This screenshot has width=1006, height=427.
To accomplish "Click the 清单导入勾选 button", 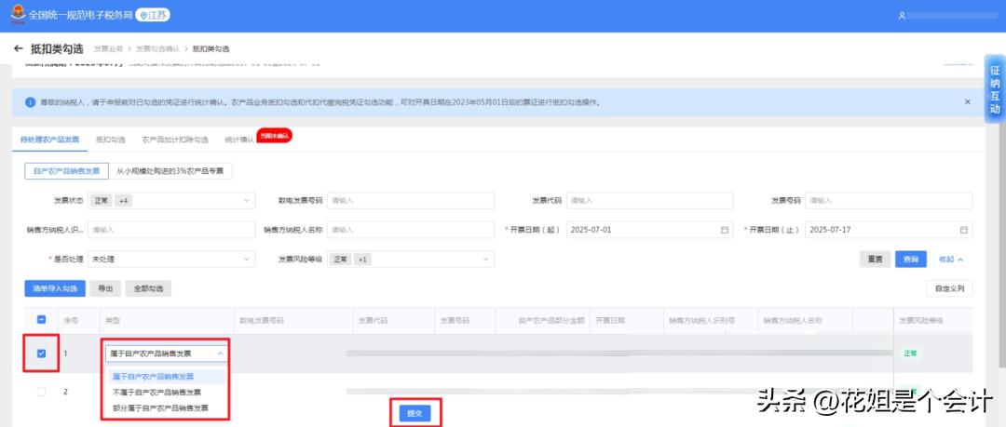I will coord(55,289).
